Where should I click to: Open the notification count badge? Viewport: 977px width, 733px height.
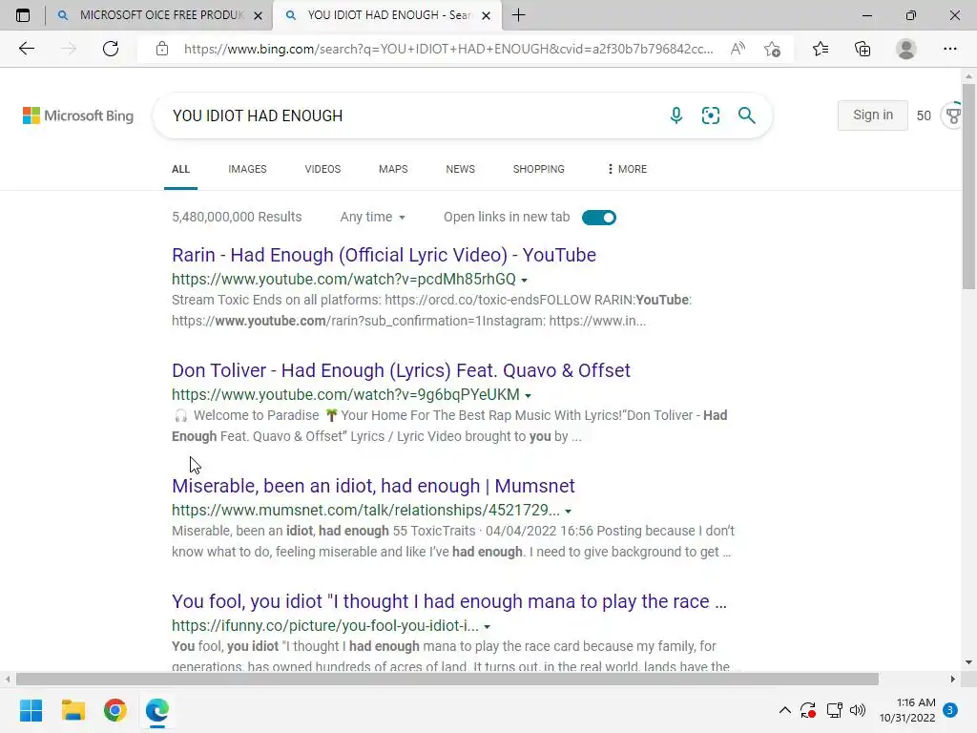950,710
